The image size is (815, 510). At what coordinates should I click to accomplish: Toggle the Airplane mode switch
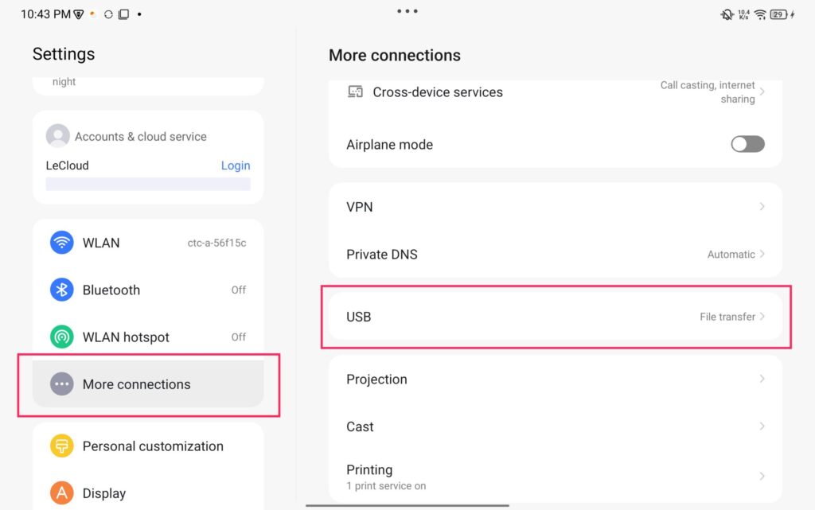pyautogui.click(x=747, y=144)
